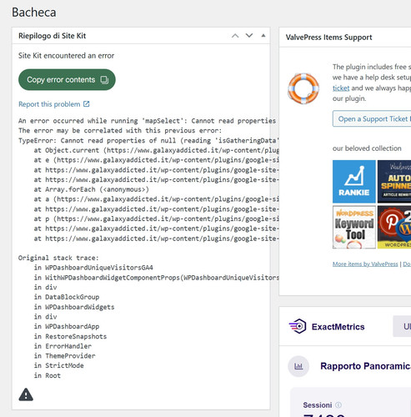Viewport: 411px width, 417px height.
Task: Click the external link icon beside Report this problem
Action: [87, 104]
